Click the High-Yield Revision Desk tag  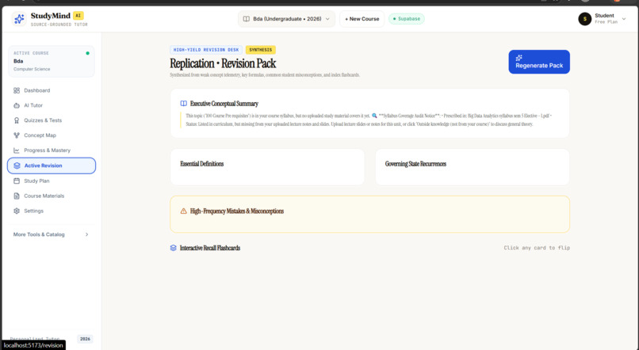point(206,50)
